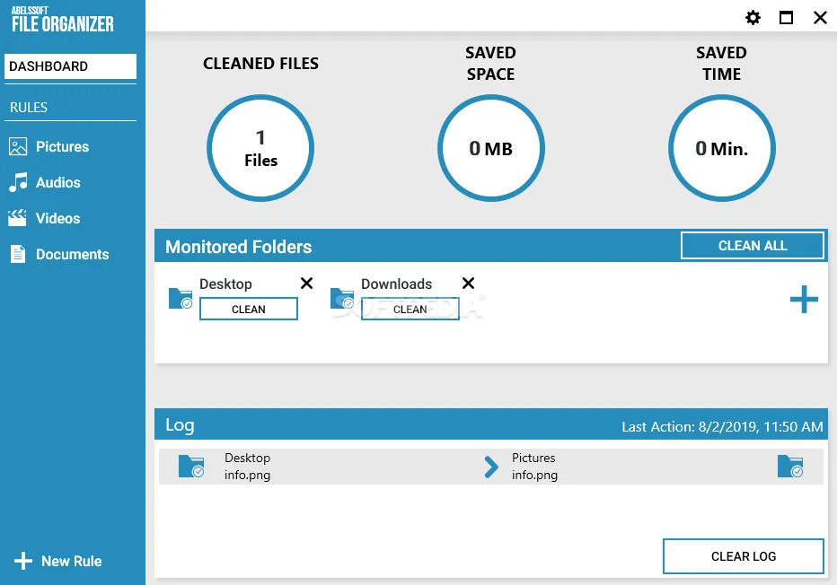Screen dimensions: 837x585
Task: Click the Downloads folder name
Action: [397, 284]
